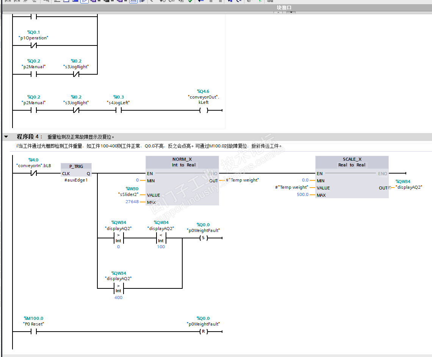
Task: Click the %Q4.6 address label
Action: pyautogui.click(x=203, y=91)
